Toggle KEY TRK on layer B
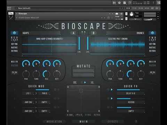The width and height of the screenshot is (167, 125). (152, 44)
